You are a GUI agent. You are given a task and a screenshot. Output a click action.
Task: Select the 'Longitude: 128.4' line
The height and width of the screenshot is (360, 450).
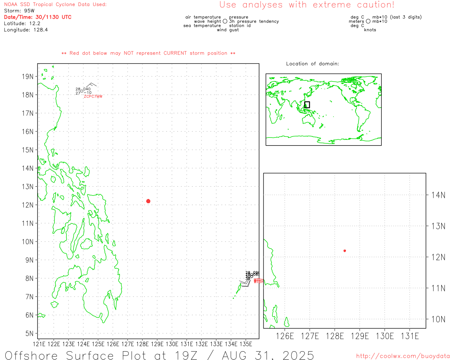click(26, 30)
